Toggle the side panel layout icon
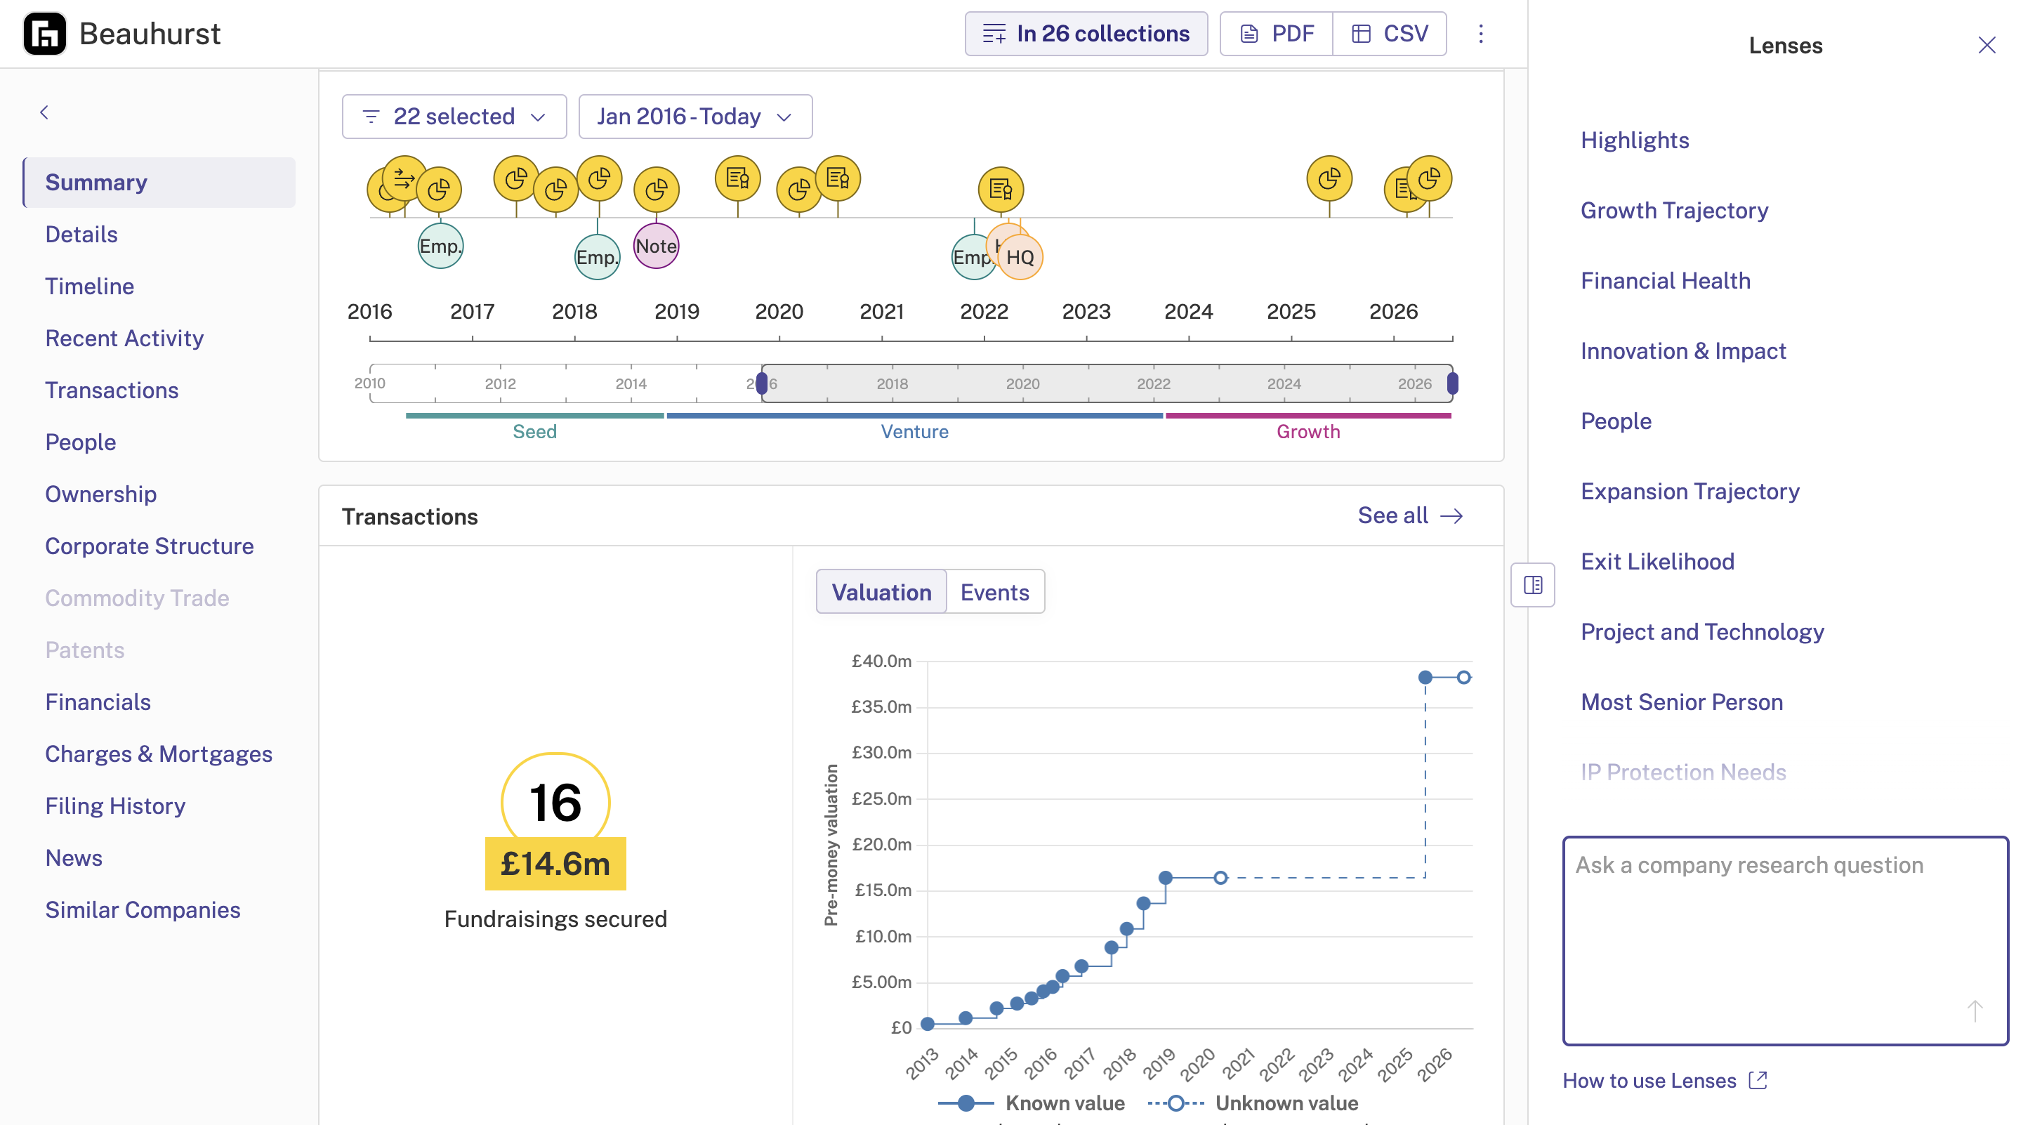Screen dimensions: 2042x1125 1532,585
